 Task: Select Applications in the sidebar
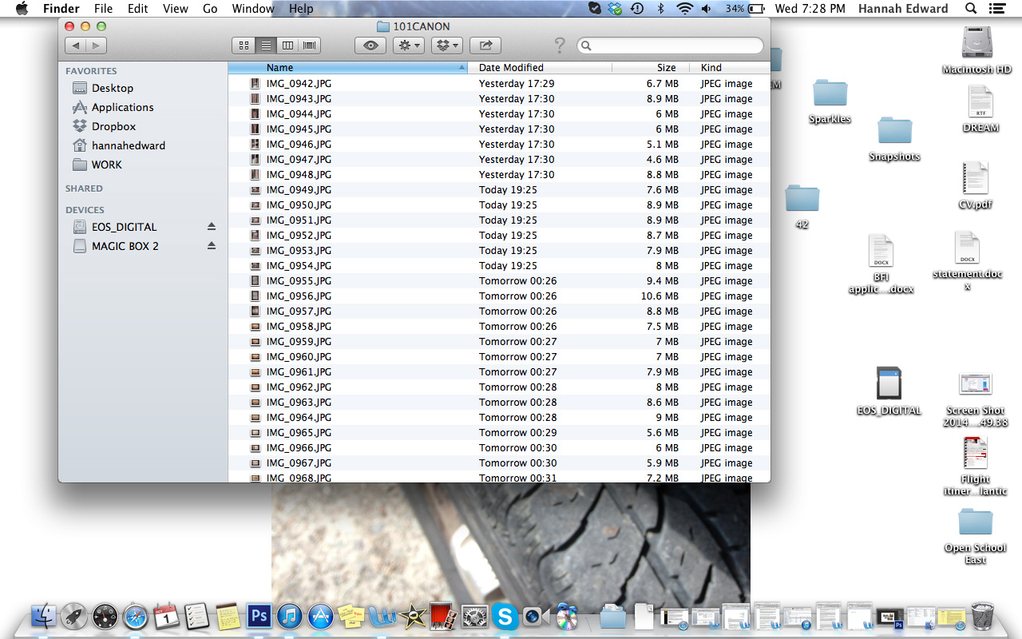pos(122,107)
